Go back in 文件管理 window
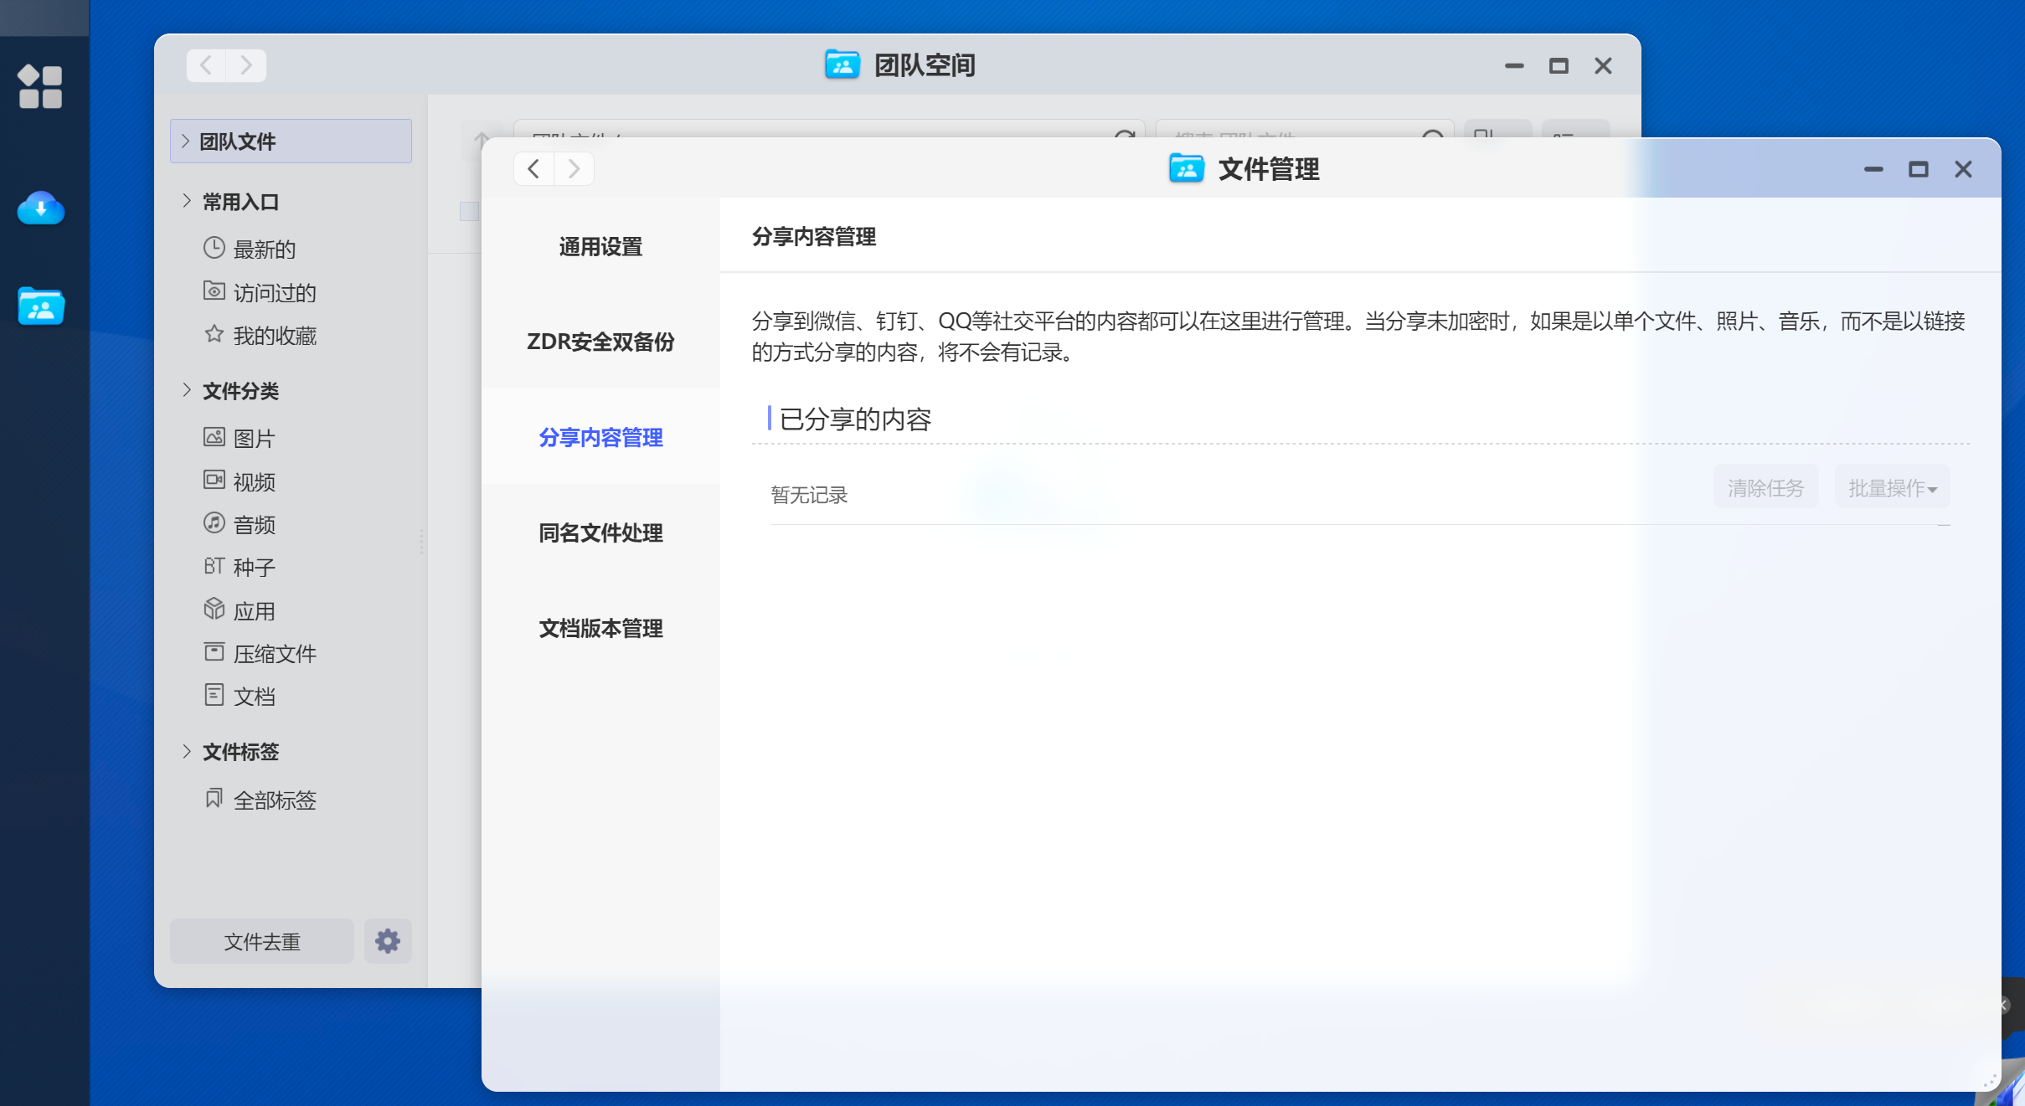The height and width of the screenshot is (1106, 2025). coord(533,169)
